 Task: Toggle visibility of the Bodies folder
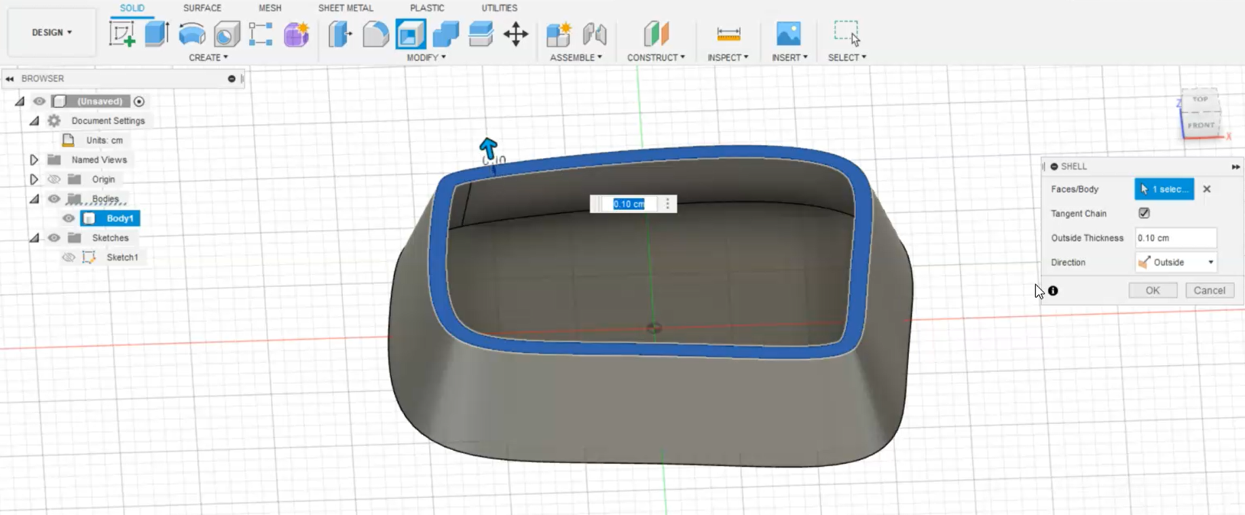click(x=54, y=199)
